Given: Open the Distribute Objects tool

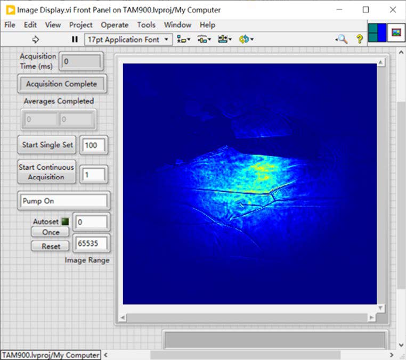Looking at the screenshot, I should point(204,39).
